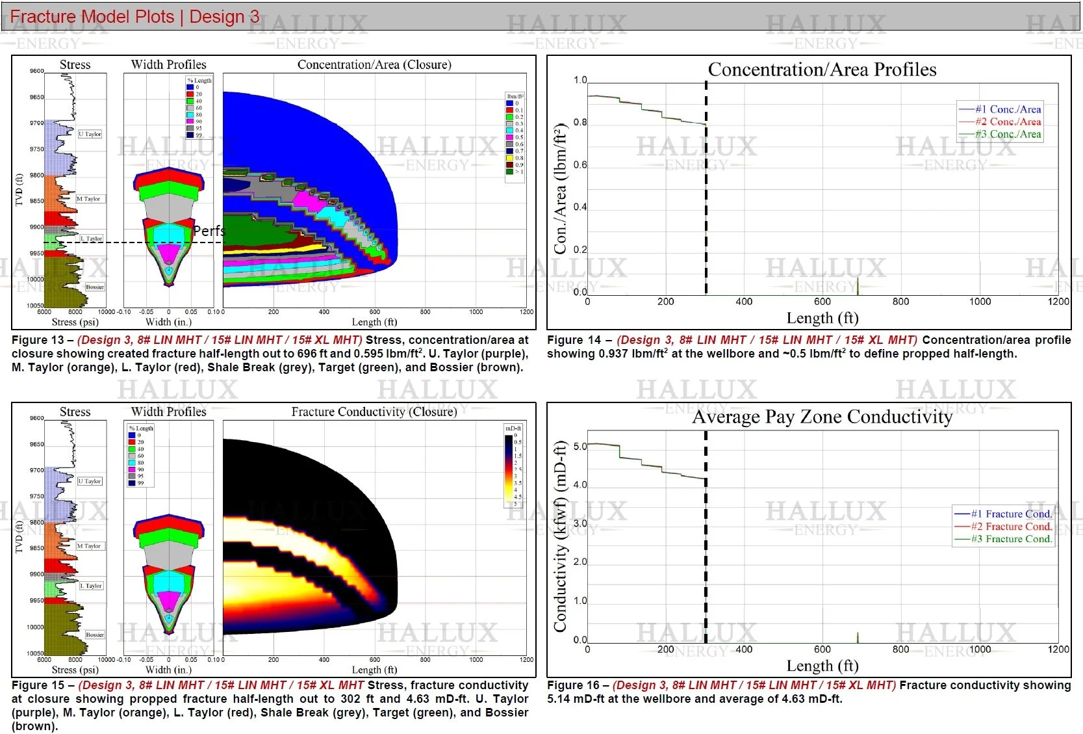This screenshot has width=1083, height=734.
Task: Click the 'Figure 16 –' caption label
Action: [x=578, y=685]
